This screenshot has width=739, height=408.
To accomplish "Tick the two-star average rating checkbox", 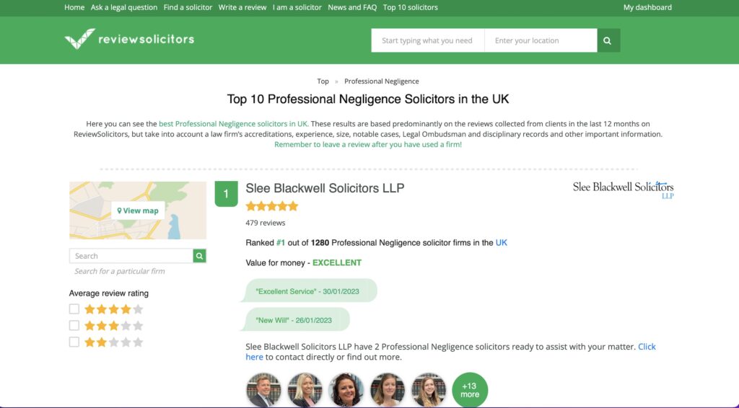I will tap(74, 342).
